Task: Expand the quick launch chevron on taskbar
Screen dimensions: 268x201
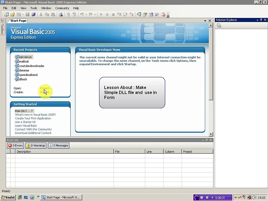Action: coord(38,197)
